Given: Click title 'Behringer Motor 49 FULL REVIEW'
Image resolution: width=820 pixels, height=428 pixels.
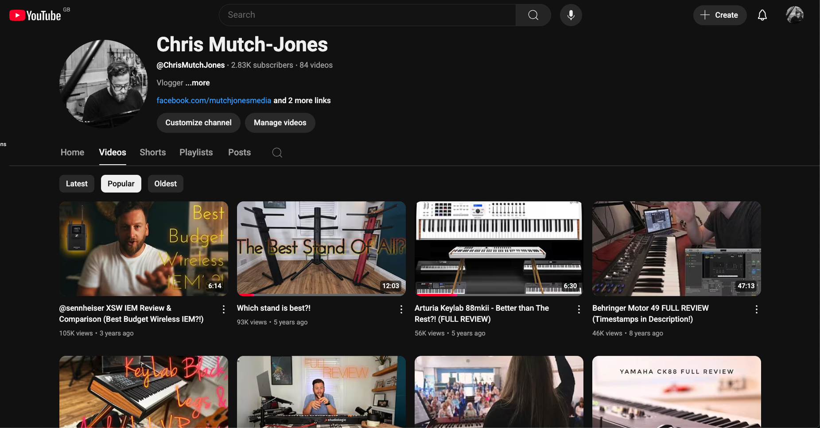Looking at the screenshot, I should tap(650, 313).
